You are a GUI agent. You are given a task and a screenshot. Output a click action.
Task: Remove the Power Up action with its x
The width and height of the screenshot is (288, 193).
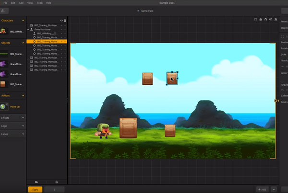(7, 104)
